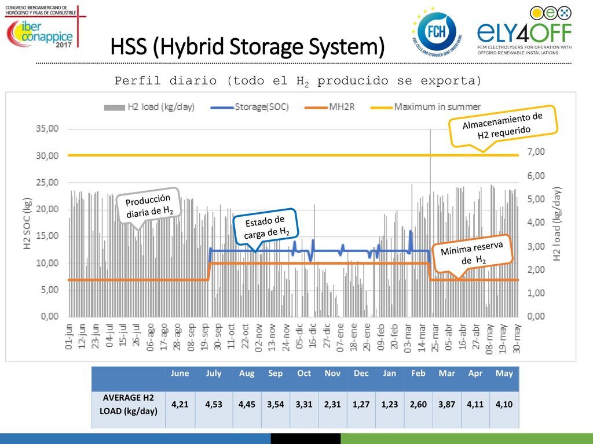
Task: Click right axis value 7,00
Action: tap(536, 152)
